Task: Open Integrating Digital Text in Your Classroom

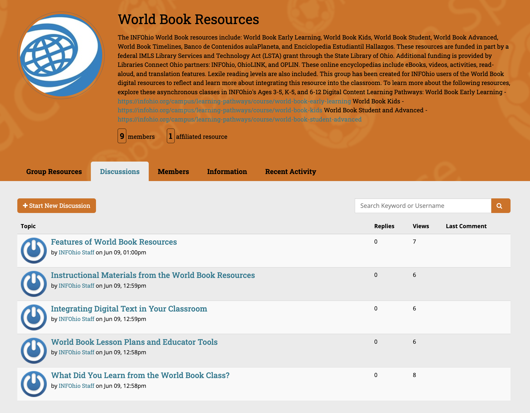Action: coord(129,309)
